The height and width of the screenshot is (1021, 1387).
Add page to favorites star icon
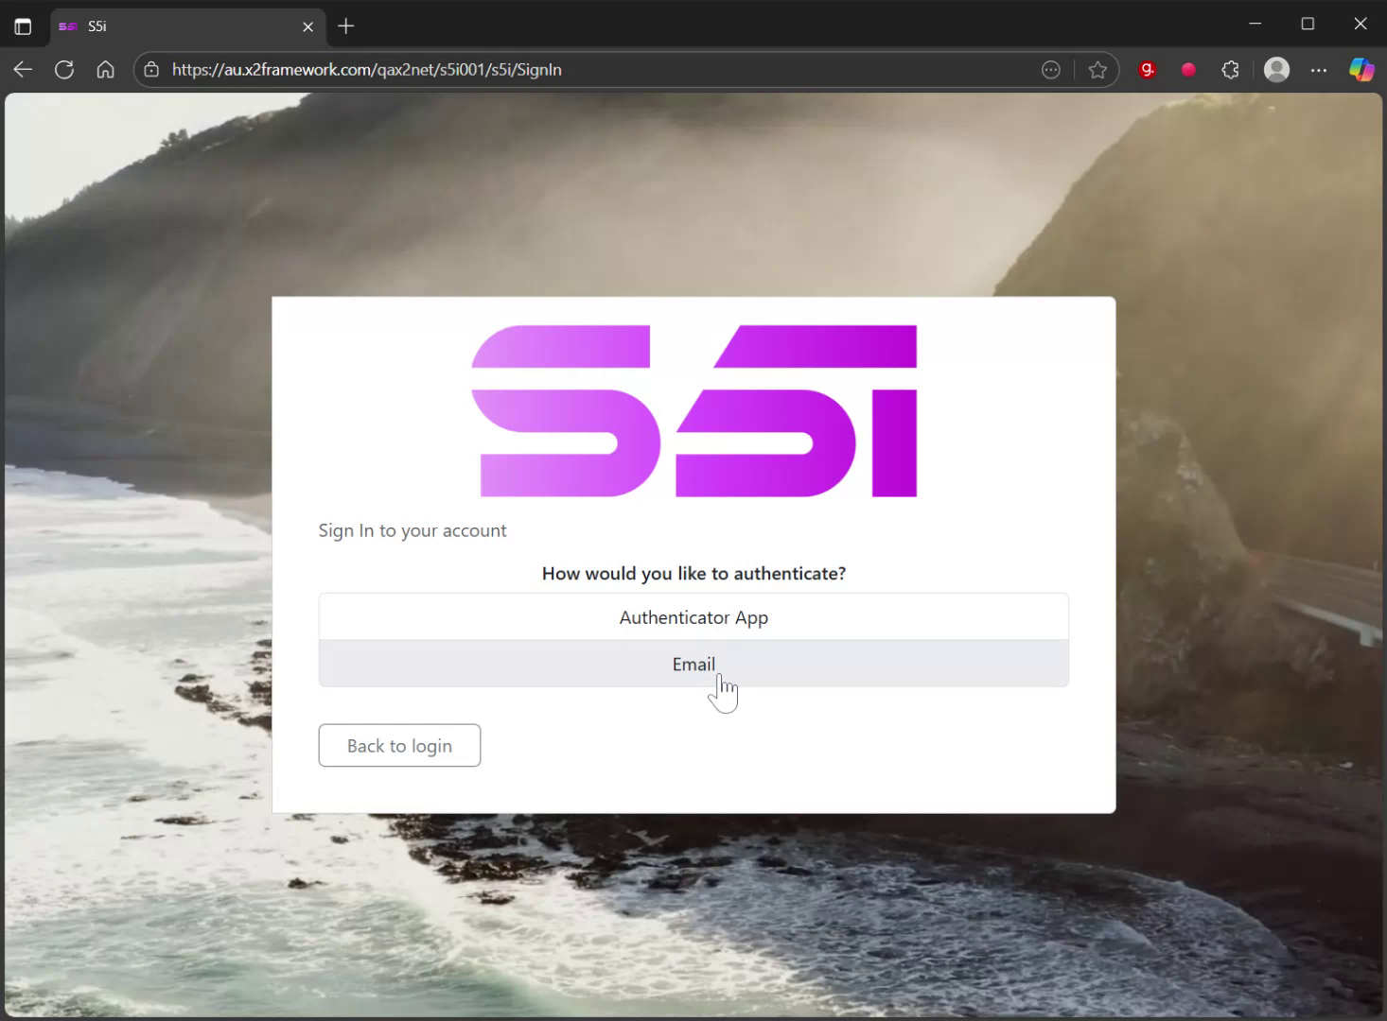pyautogui.click(x=1097, y=69)
